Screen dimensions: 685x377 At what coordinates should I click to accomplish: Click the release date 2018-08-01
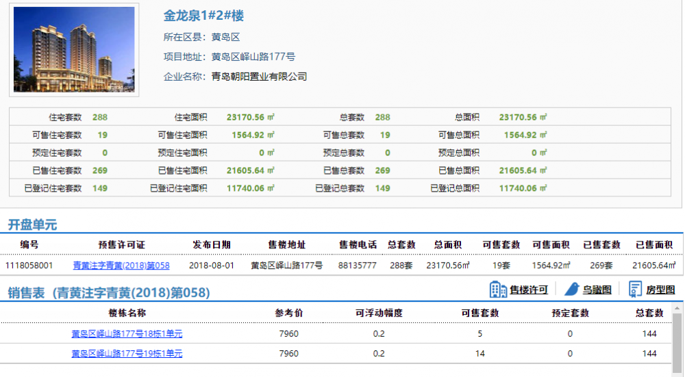(212, 265)
